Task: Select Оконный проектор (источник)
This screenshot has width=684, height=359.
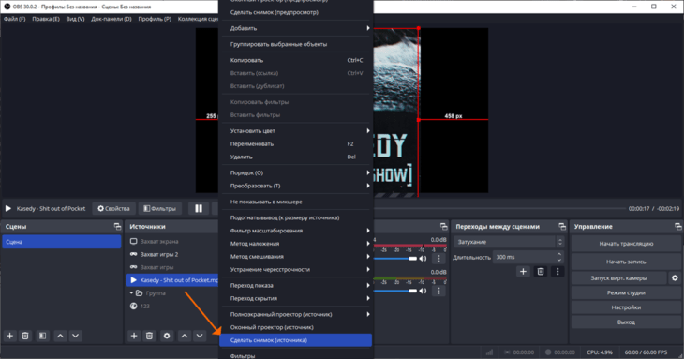Action: point(296,327)
